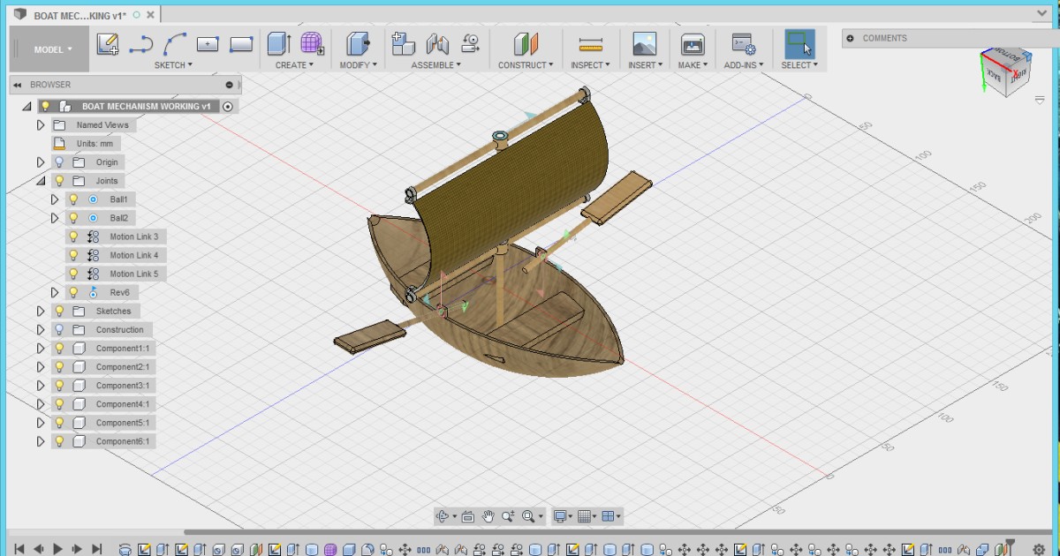
Task: Open the MODEL workspace switcher
Action: pyautogui.click(x=49, y=49)
